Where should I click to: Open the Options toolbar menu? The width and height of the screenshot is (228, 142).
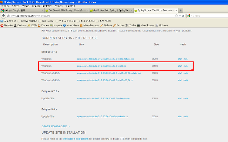[162, 25]
